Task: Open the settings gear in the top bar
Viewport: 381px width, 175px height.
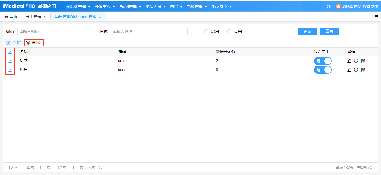Action: (329, 6)
